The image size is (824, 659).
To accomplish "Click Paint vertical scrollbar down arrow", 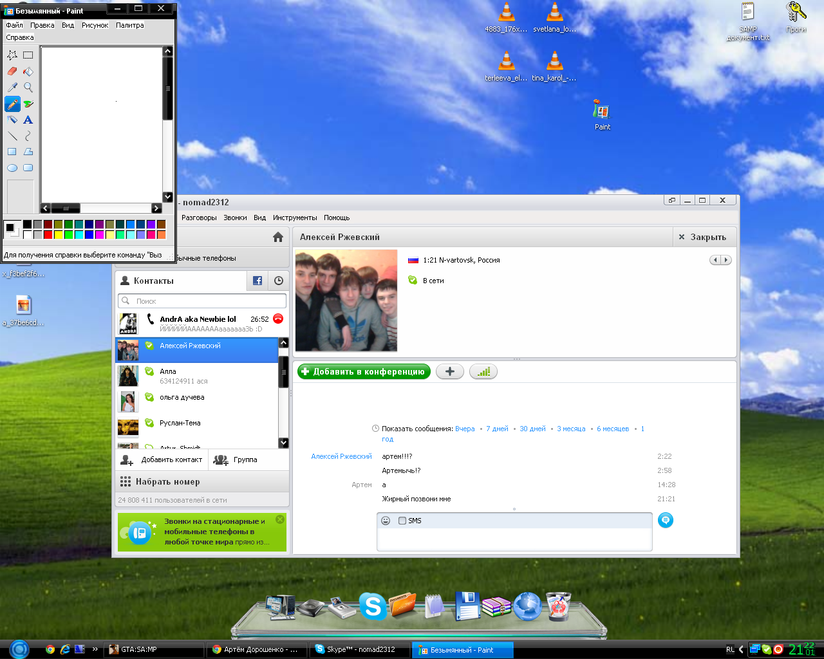I will point(168,197).
